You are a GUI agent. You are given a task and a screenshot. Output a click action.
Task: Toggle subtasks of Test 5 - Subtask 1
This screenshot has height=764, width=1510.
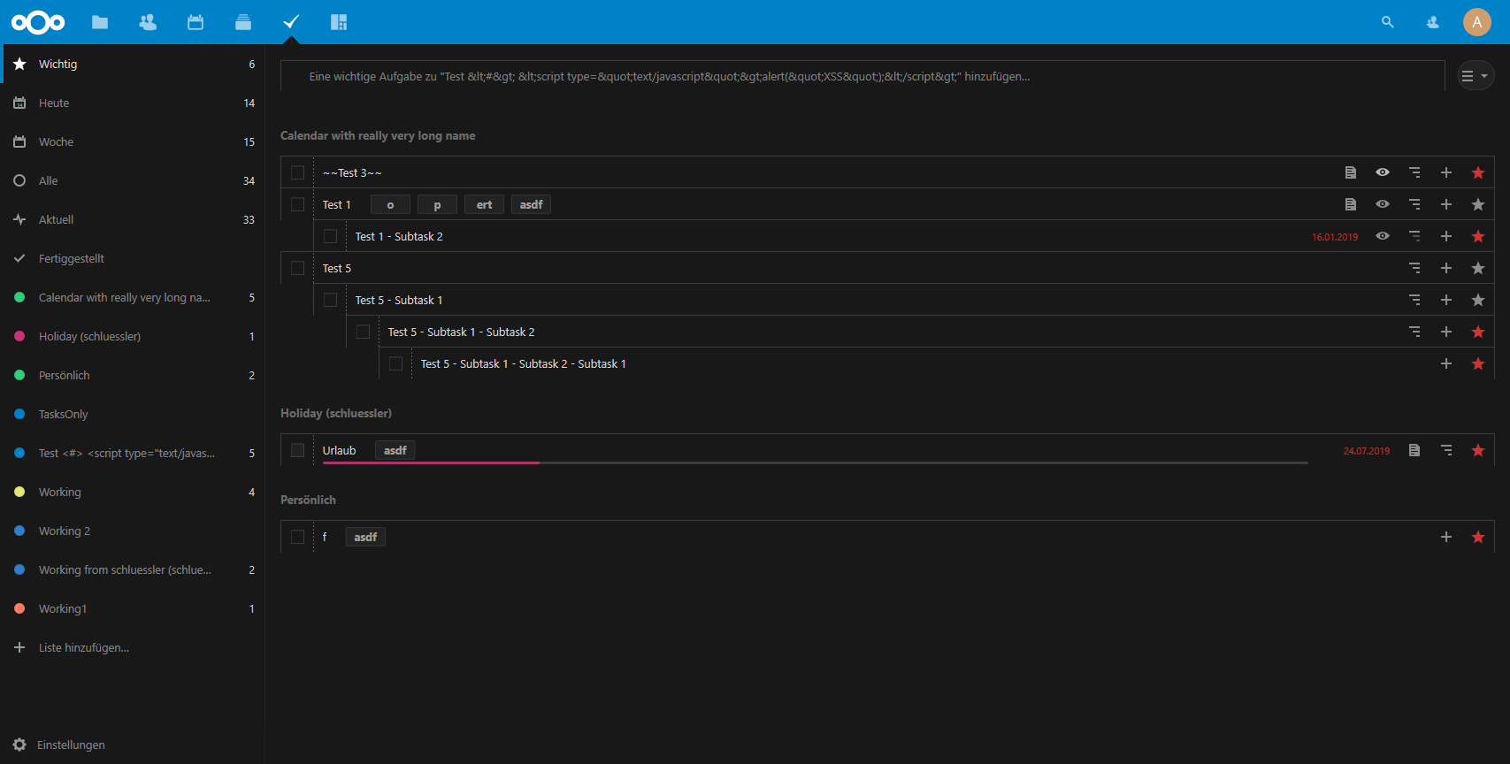point(1414,300)
